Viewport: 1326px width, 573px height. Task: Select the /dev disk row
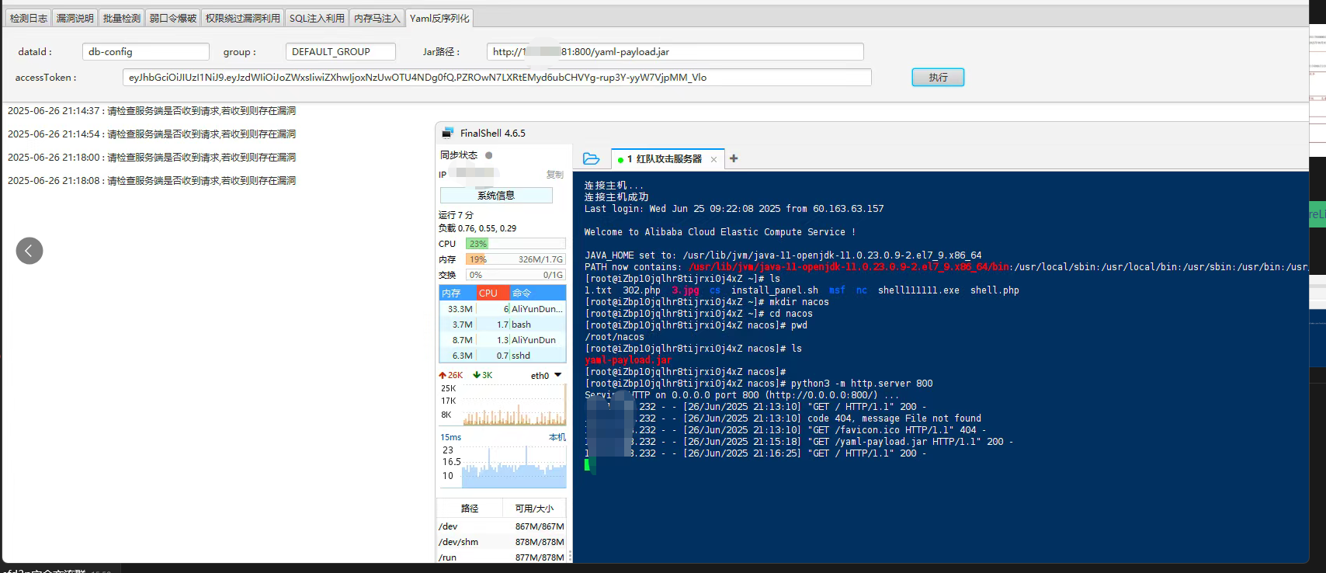[502, 526]
